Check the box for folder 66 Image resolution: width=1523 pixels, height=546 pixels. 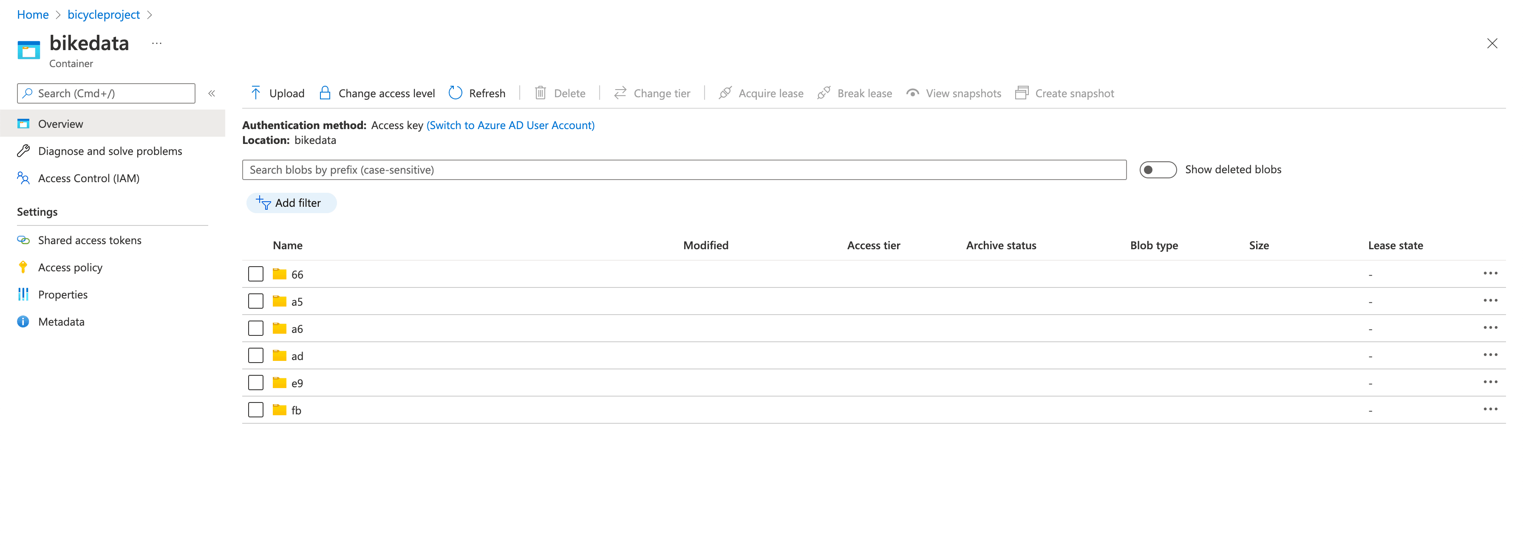tap(255, 274)
